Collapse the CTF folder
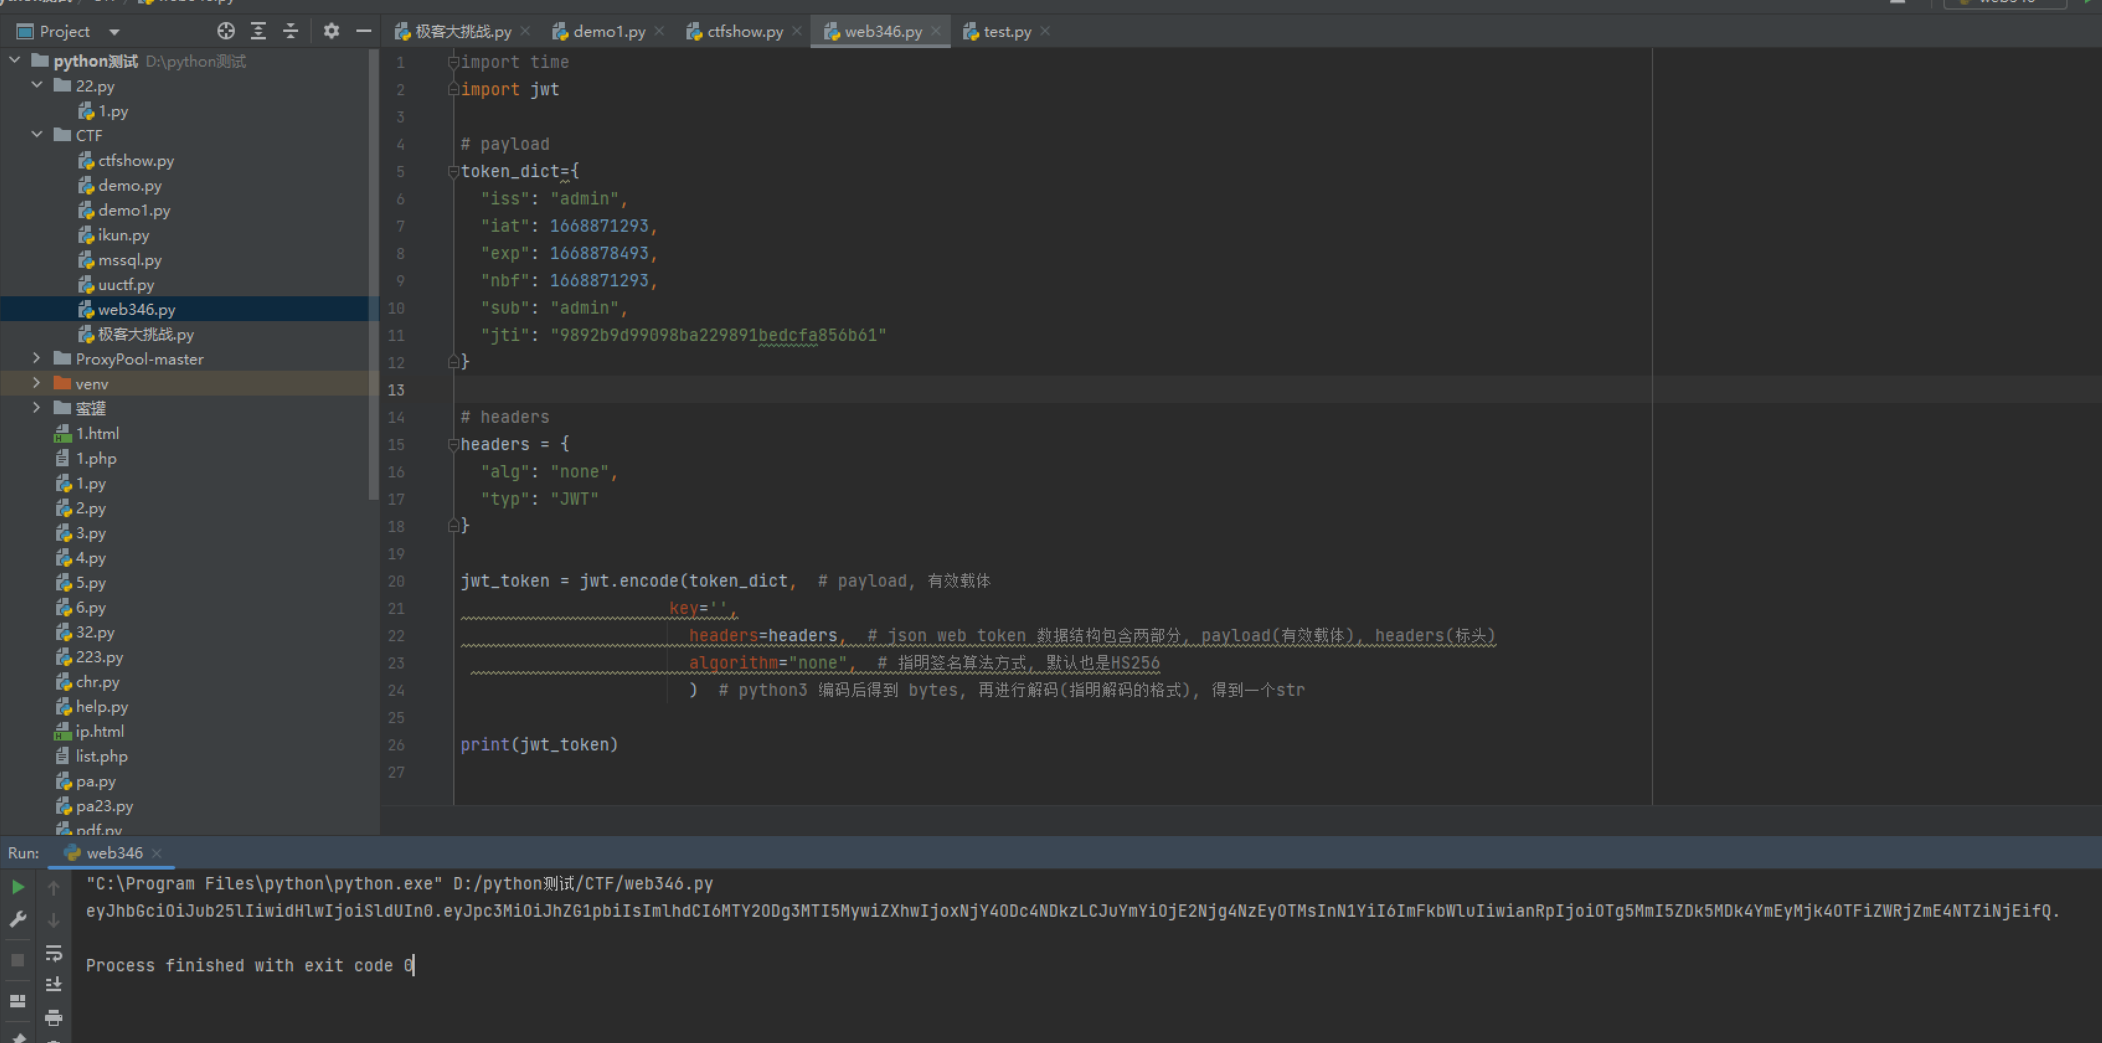The height and width of the screenshot is (1043, 2102). (x=37, y=135)
